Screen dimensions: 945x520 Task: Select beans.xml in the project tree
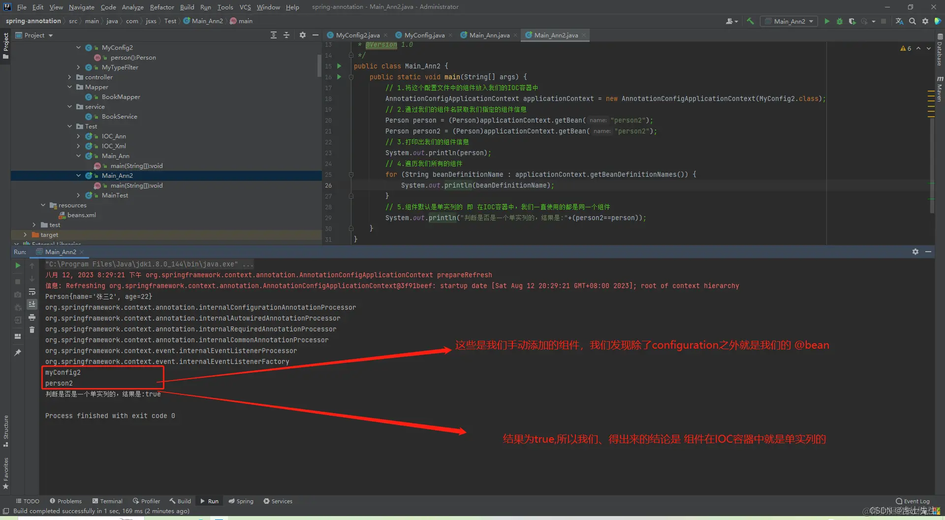click(x=82, y=215)
